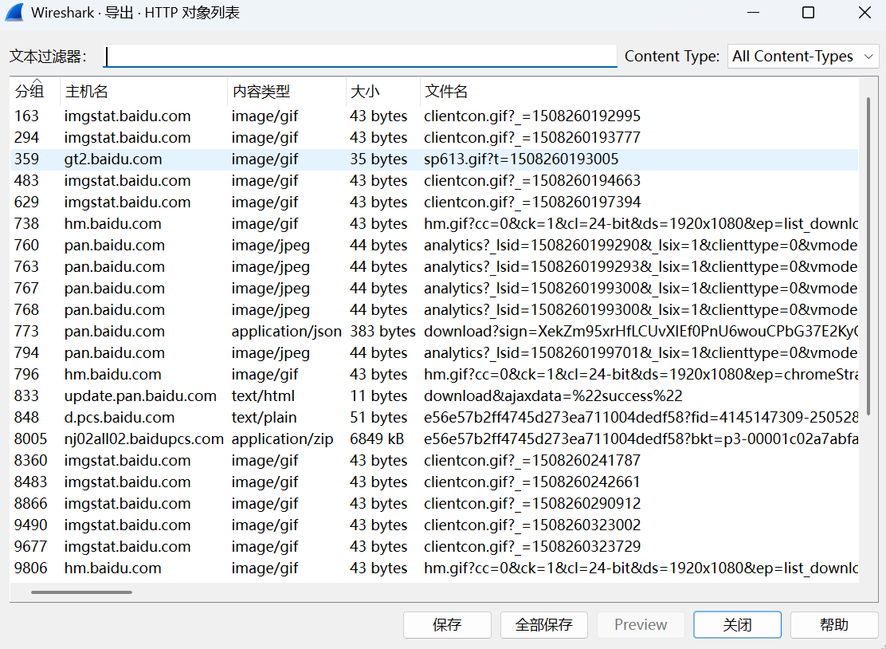Viewport: 886px width, 649px height.
Task: Click the horizontal scrollbar thumb
Action: pyautogui.click(x=82, y=592)
